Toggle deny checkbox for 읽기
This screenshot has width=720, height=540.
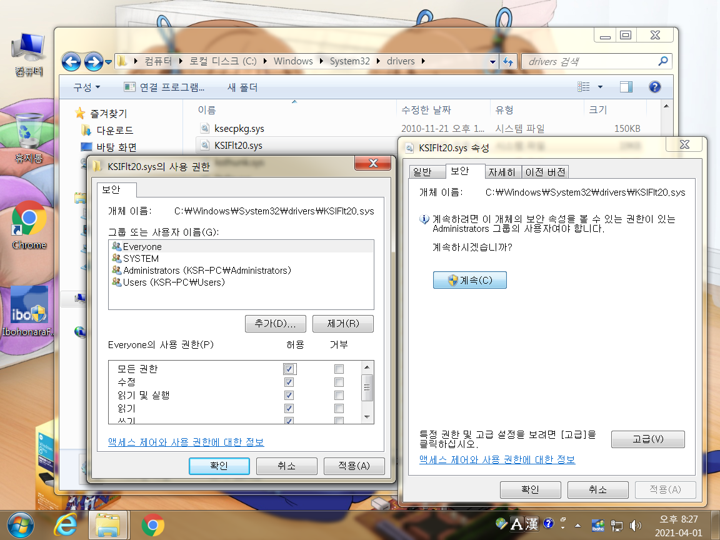(x=339, y=409)
